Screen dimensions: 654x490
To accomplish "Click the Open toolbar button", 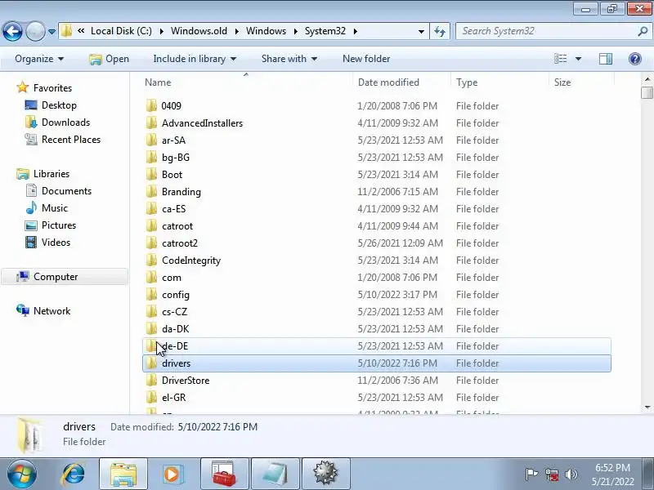I will click(109, 59).
